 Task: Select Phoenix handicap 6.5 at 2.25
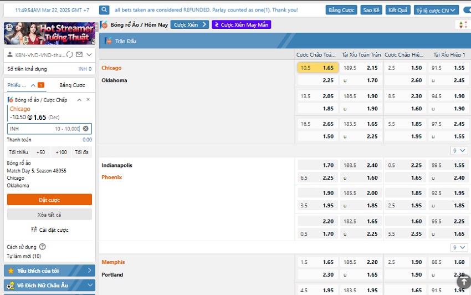[318, 178]
